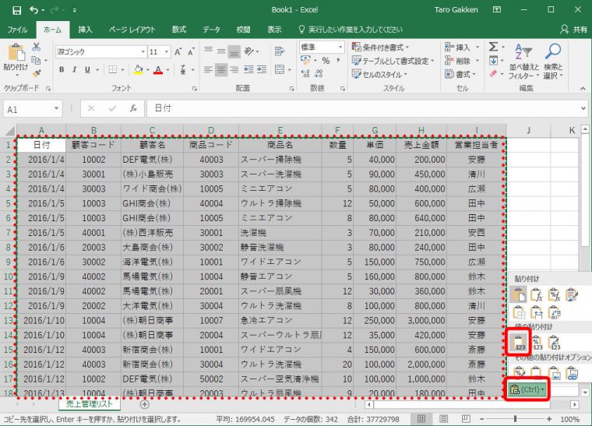
Task: Increase font size with the larger A icon
Action: coord(178,51)
